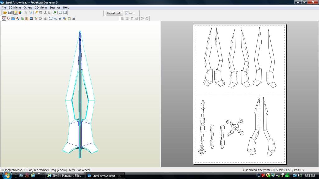The height and width of the screenshot is (179, 319).
Task: Select the long shaft unfolded part with star tip
Action: pos(202,128)
